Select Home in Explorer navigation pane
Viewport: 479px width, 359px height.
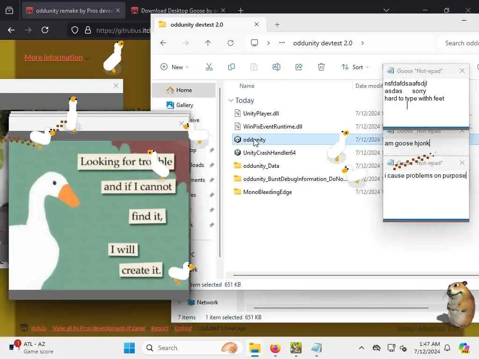click(x=183, y=90)
